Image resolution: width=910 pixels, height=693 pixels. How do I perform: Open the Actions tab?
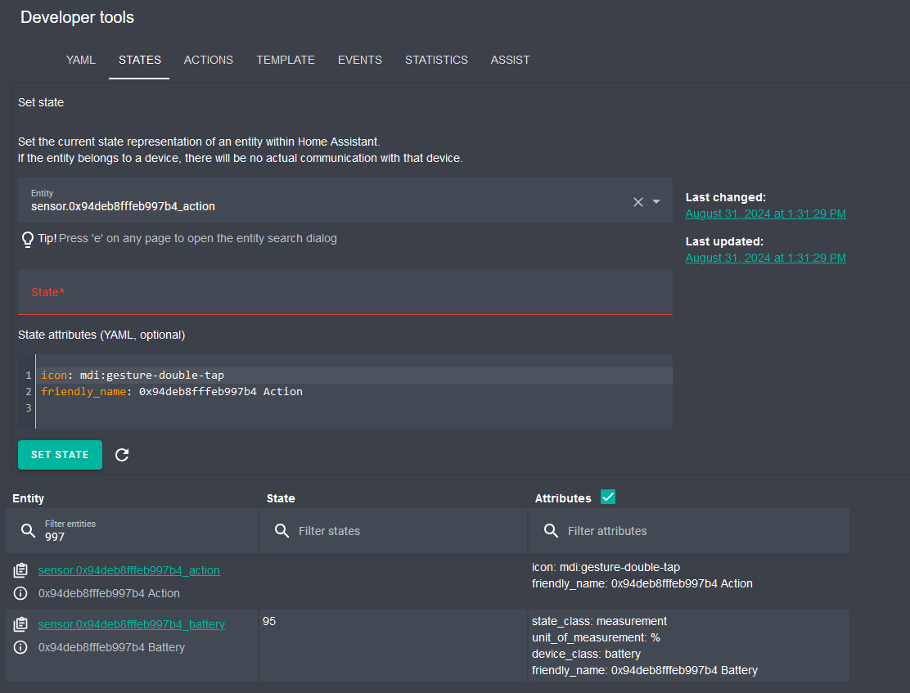tap(209, 60)
